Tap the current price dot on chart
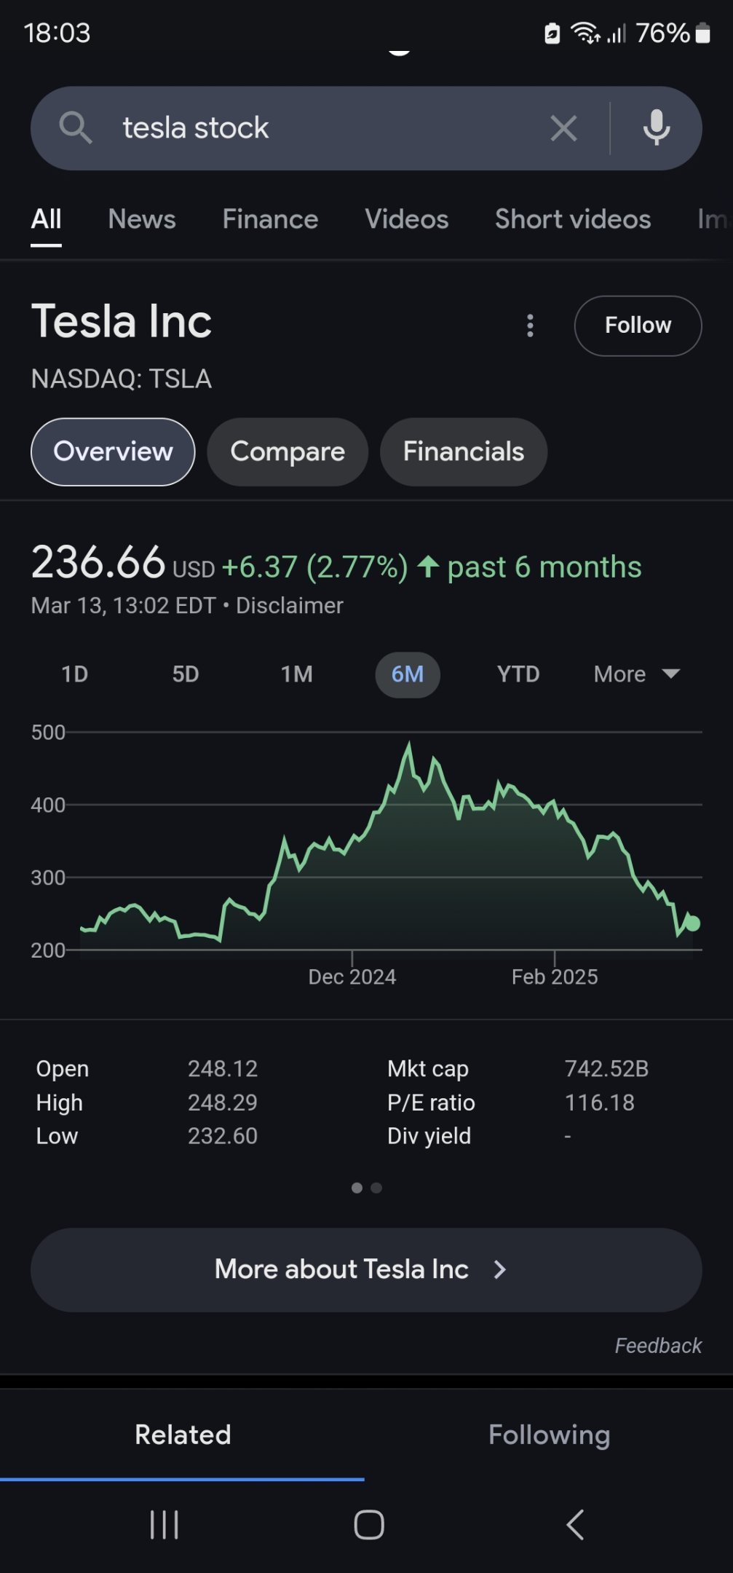Image resolution: width=733 pixels, height=1573 pixels. point(692,923)
